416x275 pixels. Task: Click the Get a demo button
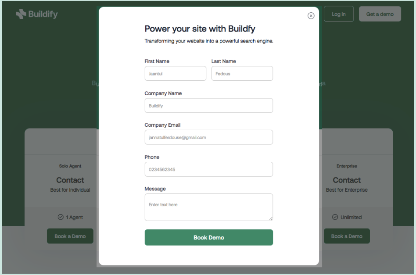380,14
